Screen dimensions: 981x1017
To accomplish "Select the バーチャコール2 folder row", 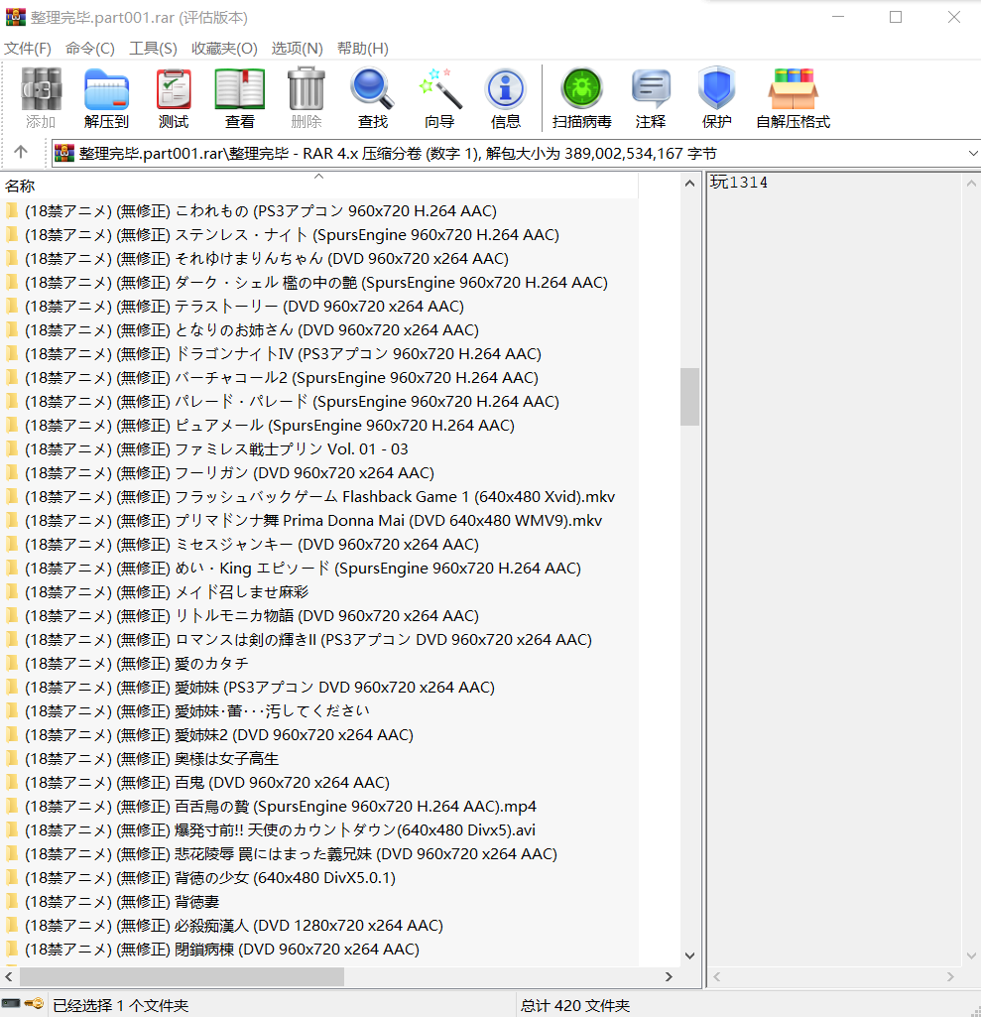I will click(319, 377).
